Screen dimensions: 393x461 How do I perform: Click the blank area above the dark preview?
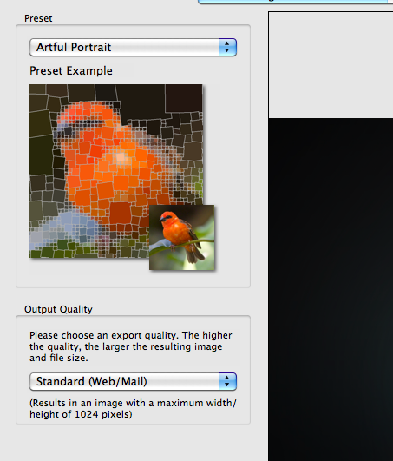click(331, 65)
